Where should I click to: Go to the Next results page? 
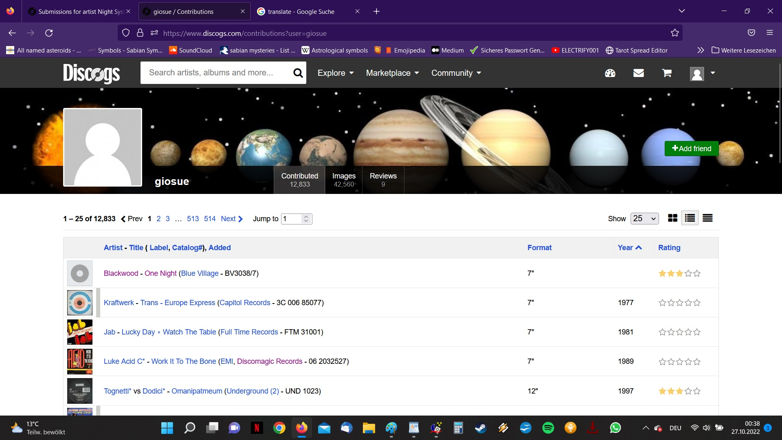[x=231, y=219]
